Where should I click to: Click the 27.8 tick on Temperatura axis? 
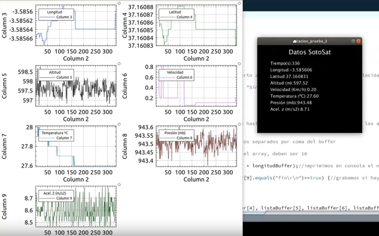tap(27, 146)
